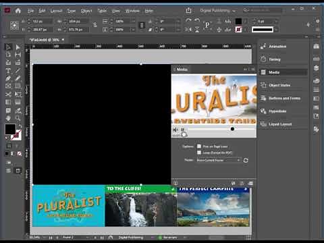This screenshot has width=324, height=243.
Task: Open the Type menu
Action: click(72, 11)
